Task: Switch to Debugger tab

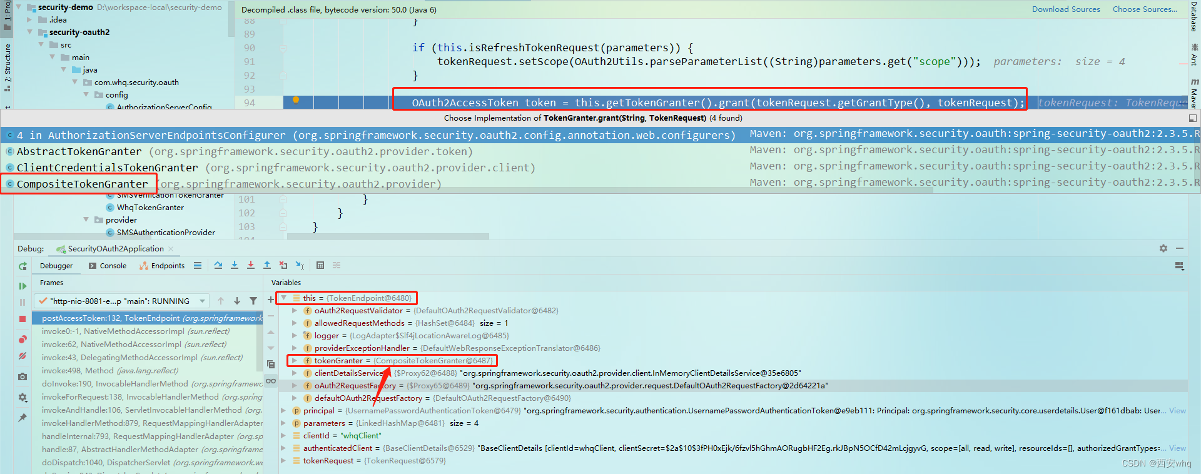Action: [56, 266]
